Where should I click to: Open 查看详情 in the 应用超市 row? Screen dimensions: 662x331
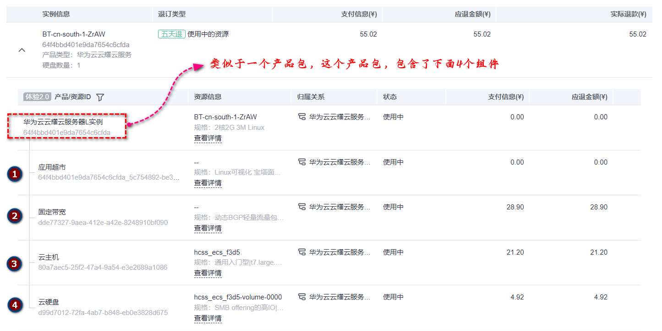[x=208, y=183]
